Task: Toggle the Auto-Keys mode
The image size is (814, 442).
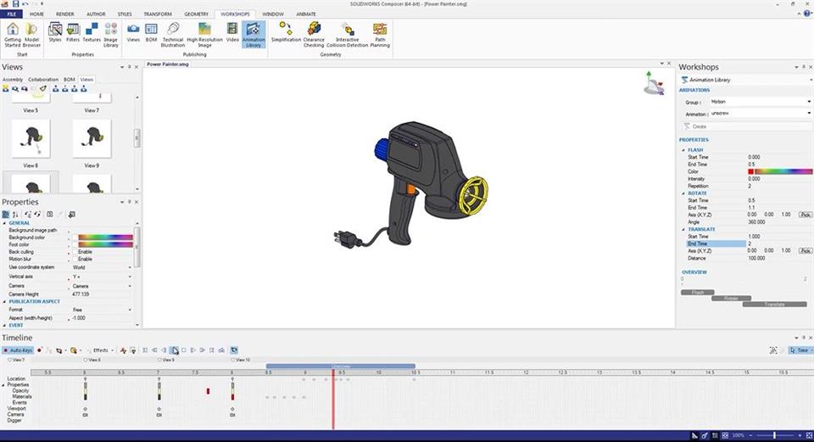Action: [18, 350]
